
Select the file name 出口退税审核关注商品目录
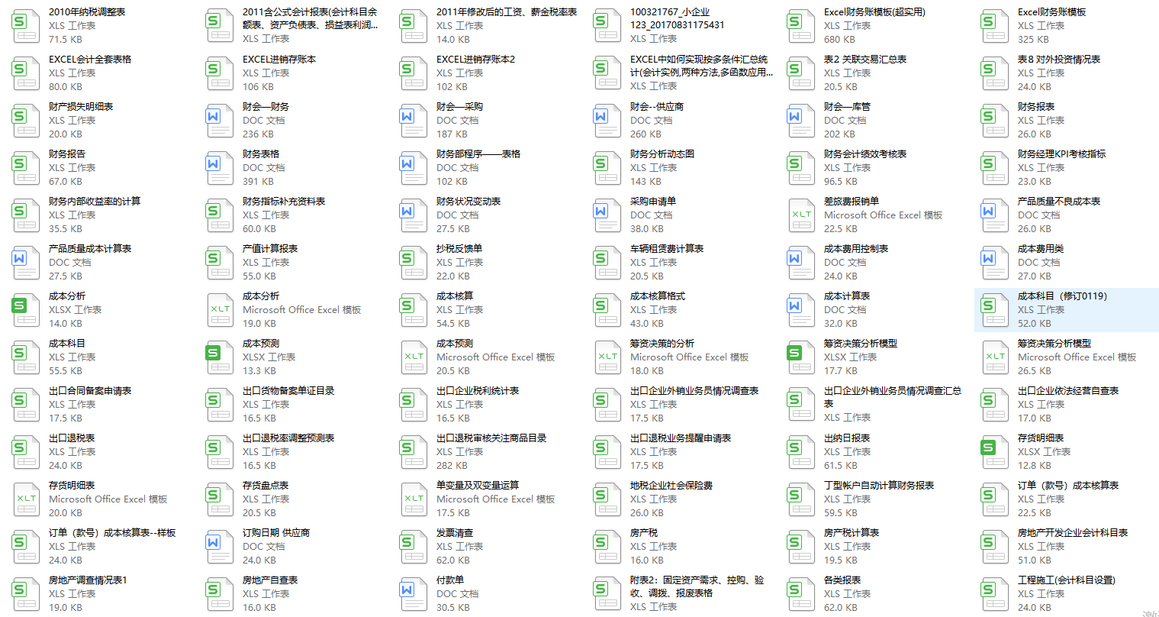pyautogui.click(x=491, y=438)
